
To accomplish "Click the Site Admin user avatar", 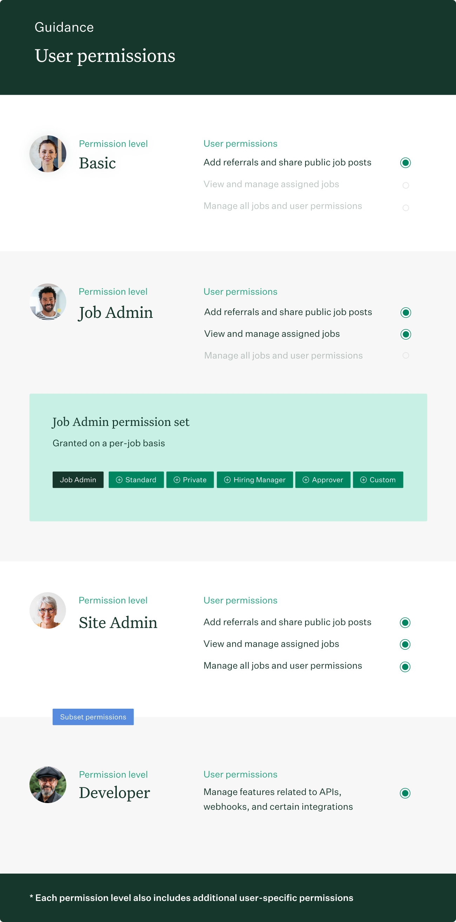I will [48, 610].
